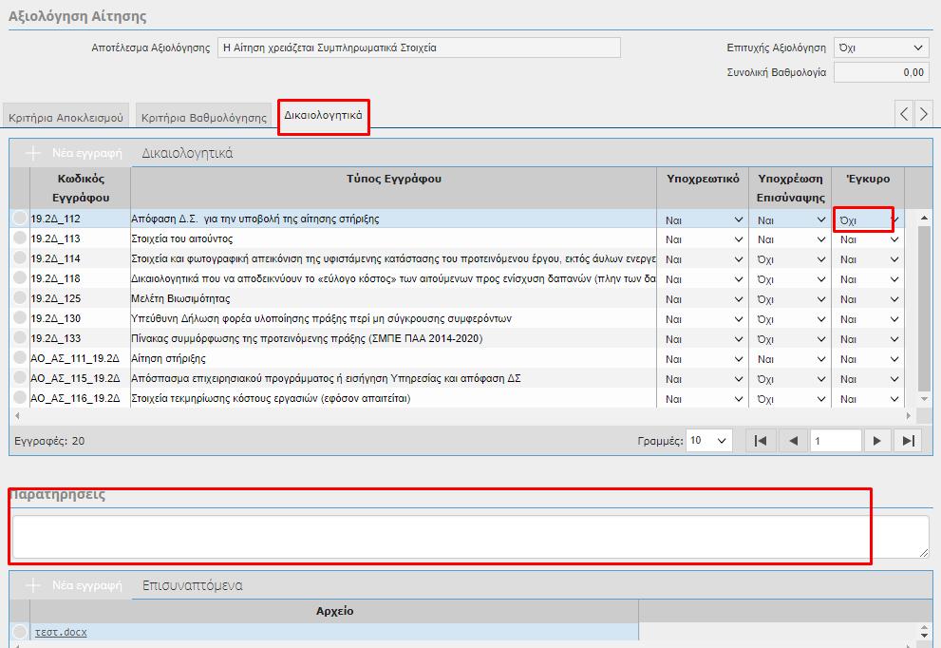The width and height of the screenshot is (941, 648).
Task: Switch to Κριτήρια Βαθμολόγησης tab
Action: [x=204, y=117]
